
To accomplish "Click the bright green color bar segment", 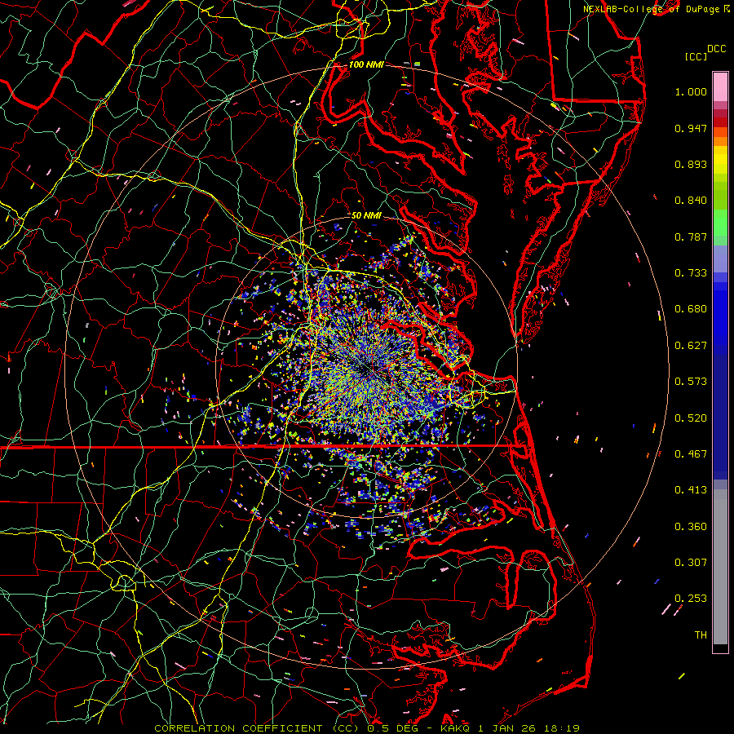I will tap(720, 223).
